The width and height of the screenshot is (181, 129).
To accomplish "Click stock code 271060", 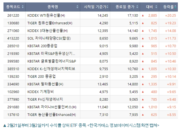I will tap(13, 31).
